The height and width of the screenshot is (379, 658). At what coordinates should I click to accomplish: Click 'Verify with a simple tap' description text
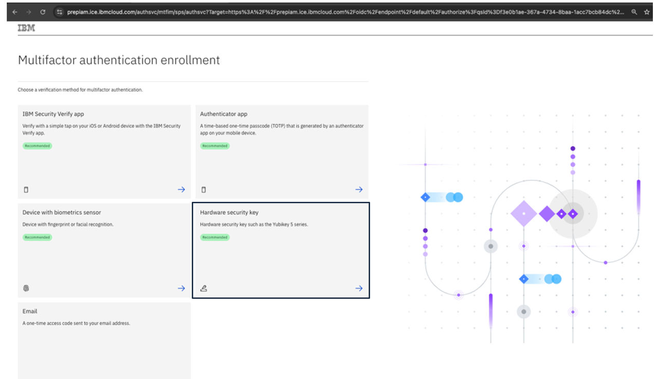(x=102, y=129)
